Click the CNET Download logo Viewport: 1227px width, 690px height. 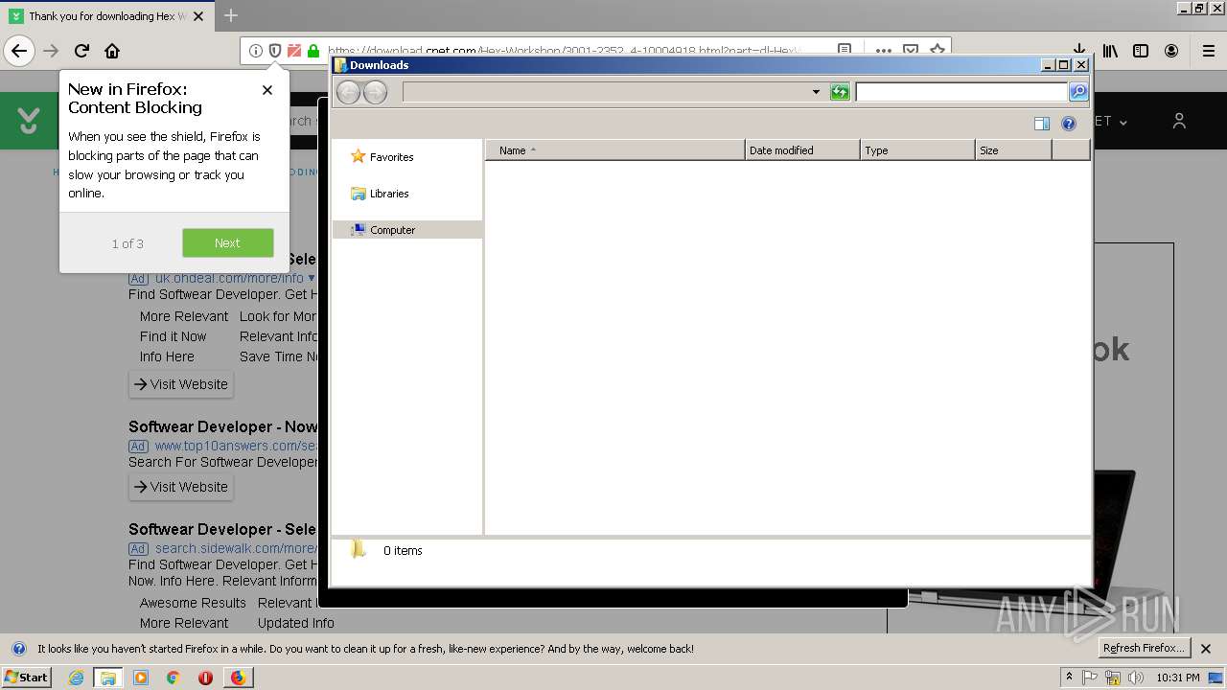coord(29,121)
